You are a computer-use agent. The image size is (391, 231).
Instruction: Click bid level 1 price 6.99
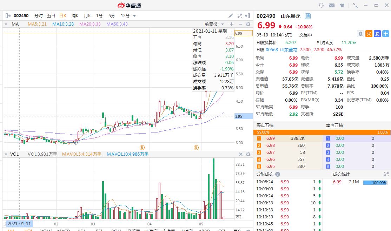tap(270, 138)
